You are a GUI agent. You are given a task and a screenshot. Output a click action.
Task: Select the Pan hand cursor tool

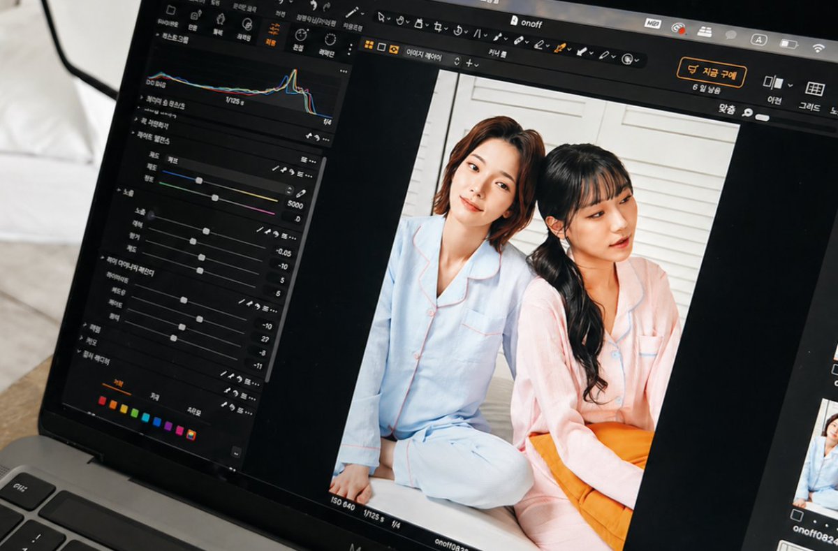click(399, 20)
